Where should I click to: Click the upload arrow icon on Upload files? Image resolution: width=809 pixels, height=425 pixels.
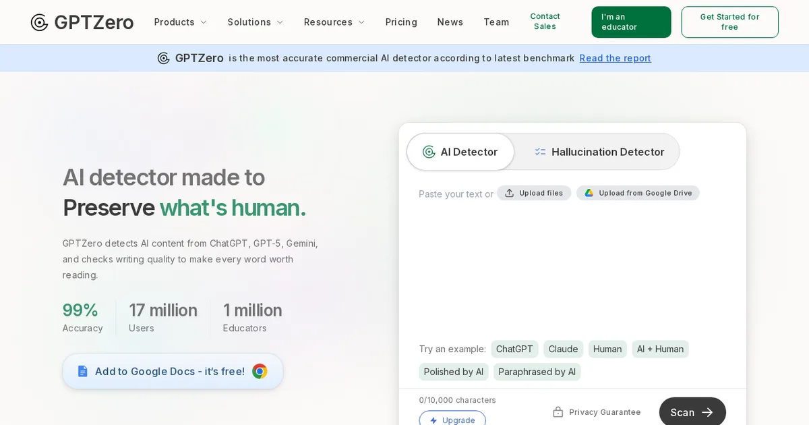point(510,193)
